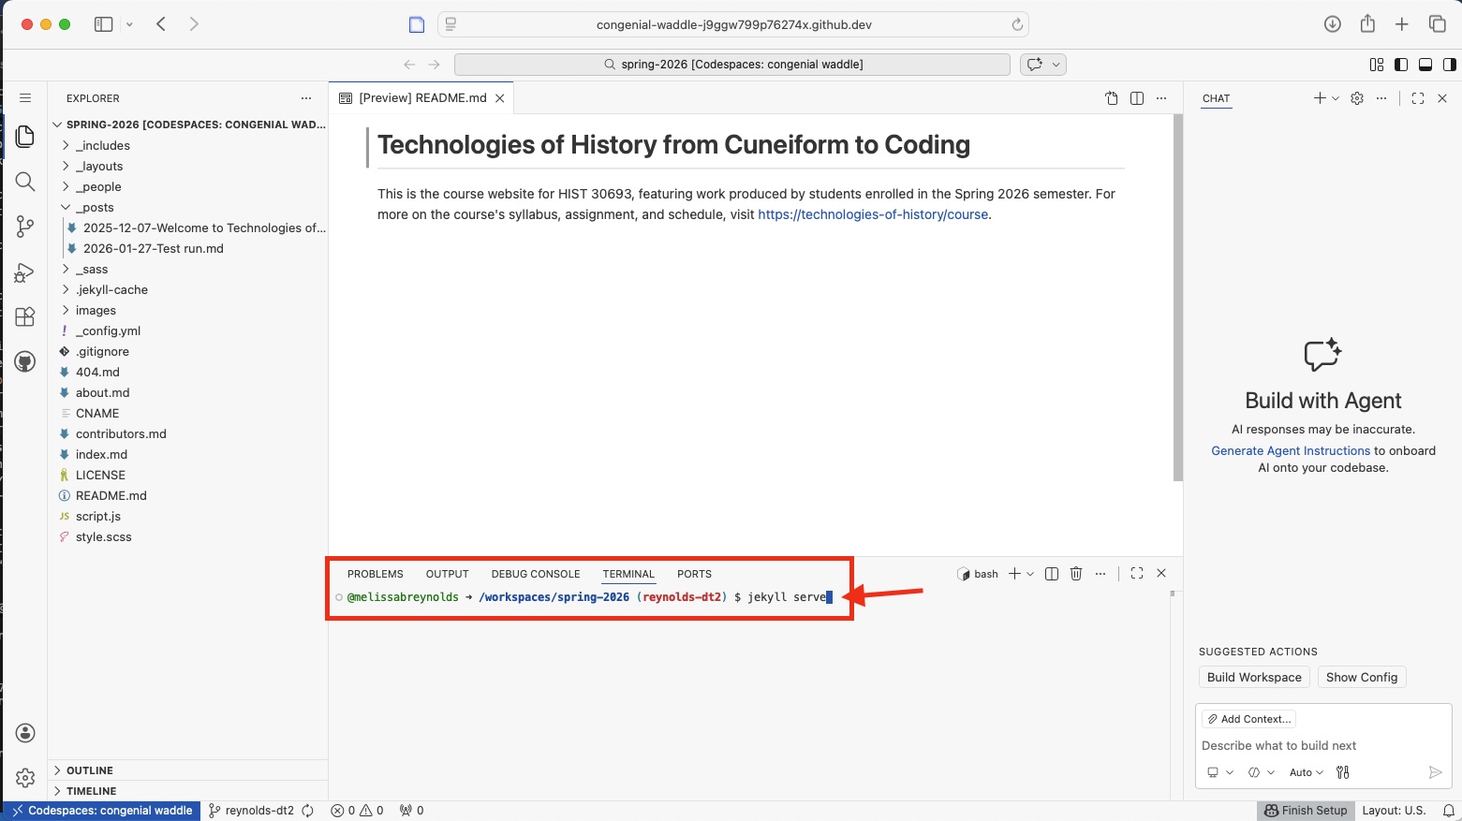Toggle the panel visibility from the title bar
The width and height of the screenshot is (1462, 821).
(1425, 64)
